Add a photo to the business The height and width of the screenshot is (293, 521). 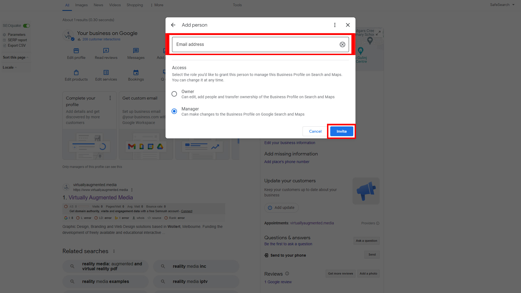(x=368, y=273)
